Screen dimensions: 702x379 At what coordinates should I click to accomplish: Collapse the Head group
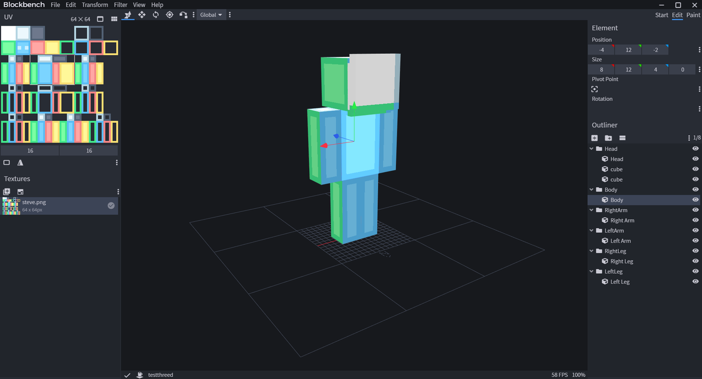click(592, 149)
